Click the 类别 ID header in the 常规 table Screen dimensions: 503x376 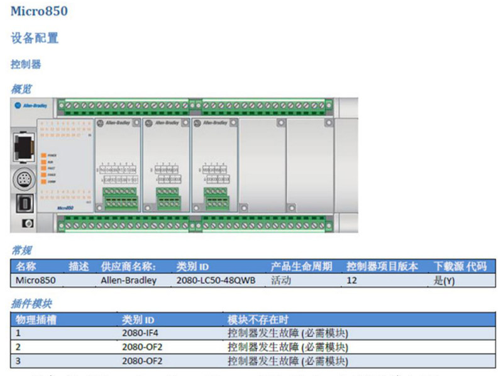pos(192,266)
